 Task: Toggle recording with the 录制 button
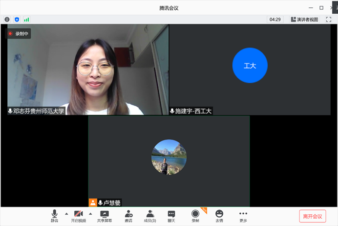pos(195,215)
